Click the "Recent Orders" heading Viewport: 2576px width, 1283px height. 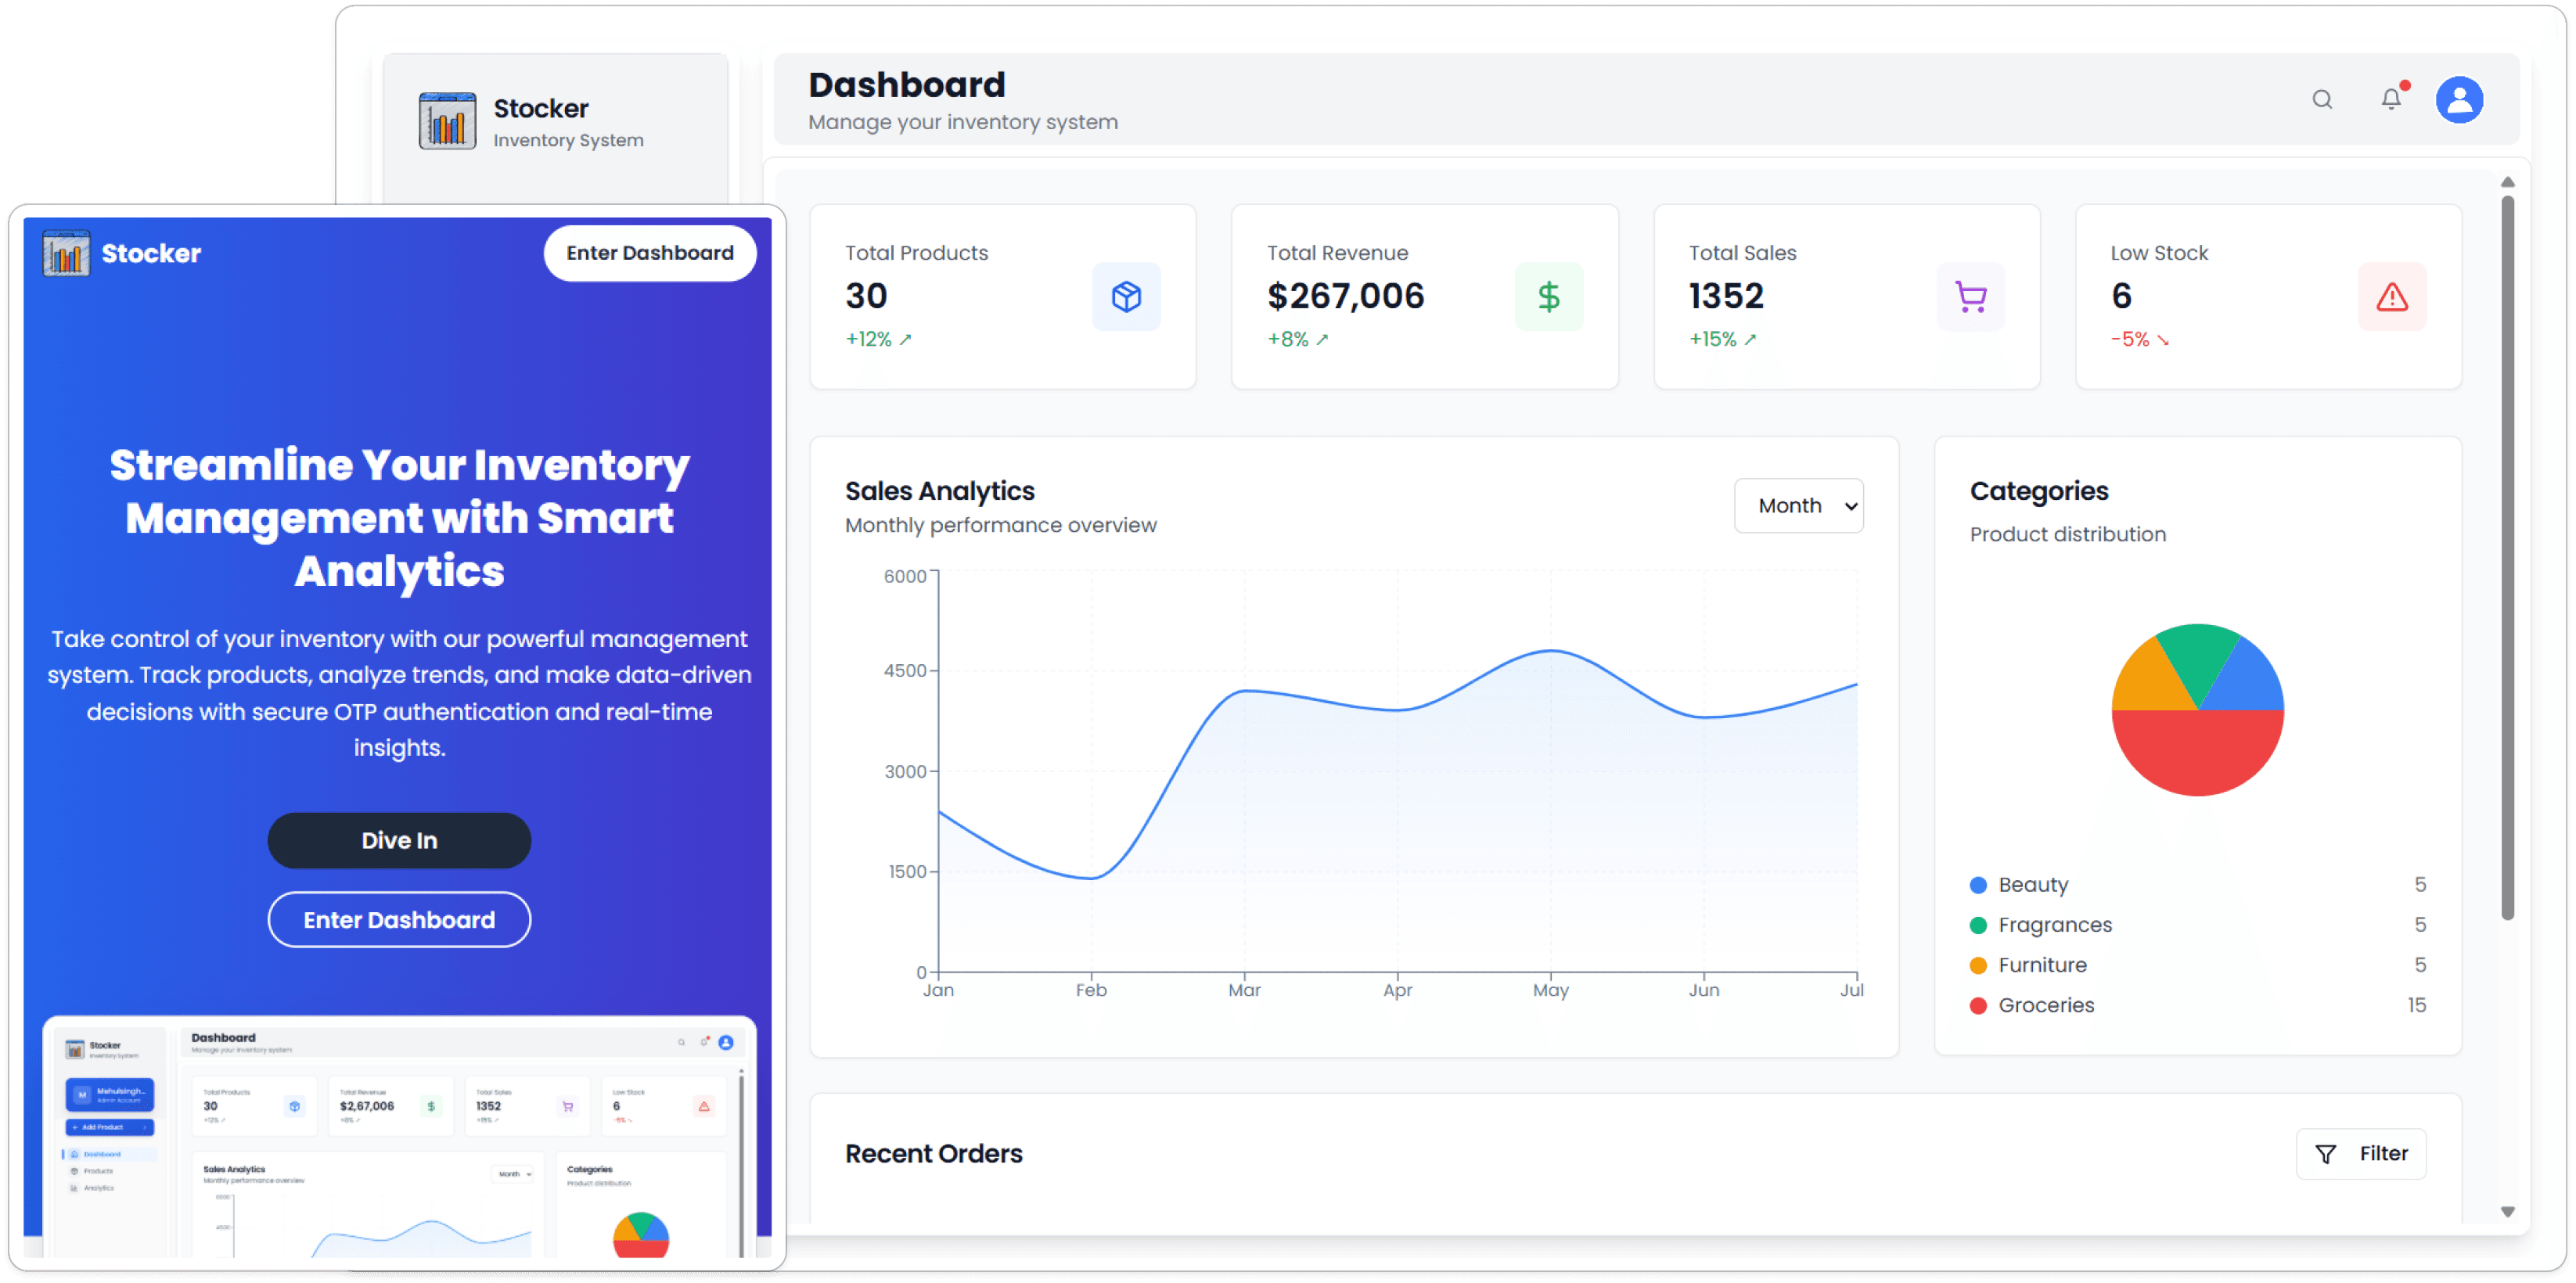click(933, 1153)
